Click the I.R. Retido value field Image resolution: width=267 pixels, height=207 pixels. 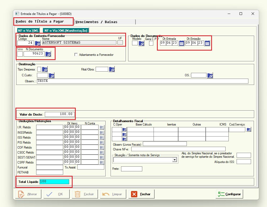click(x=50, y=127)
